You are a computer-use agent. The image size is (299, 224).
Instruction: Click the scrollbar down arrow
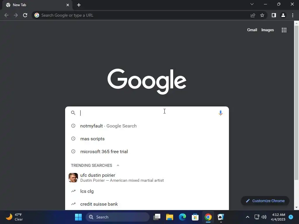pyautogui.click(x=296, y=207)
